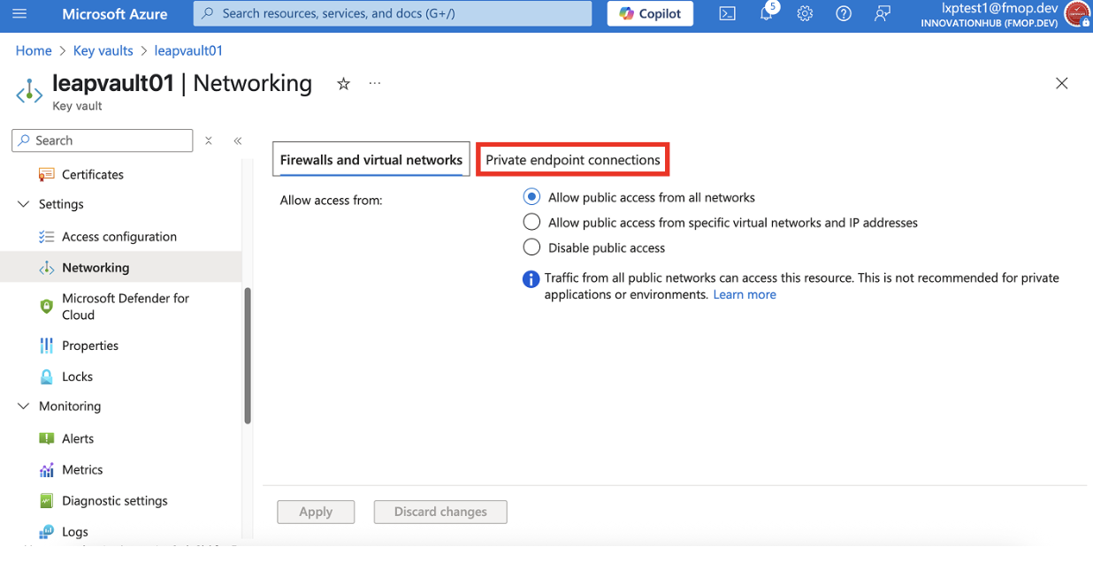Go to Key vaults breadcrumb
Image resolution: width=1093 pixels, height=562 pixels.
point(103,50)
